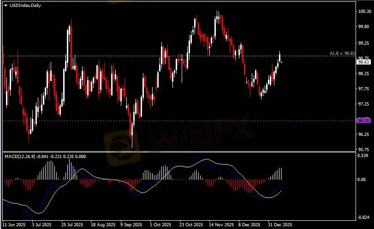Image resolution: width=374 pixels, height=229 pixels.
Task: Click the 14 Nov 2025 date label
Action: 221,225
